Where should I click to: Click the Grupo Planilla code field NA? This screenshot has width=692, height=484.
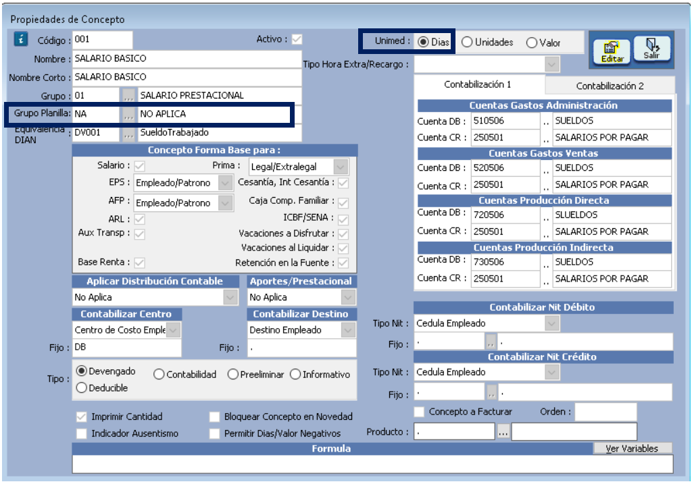click(96, 114)
